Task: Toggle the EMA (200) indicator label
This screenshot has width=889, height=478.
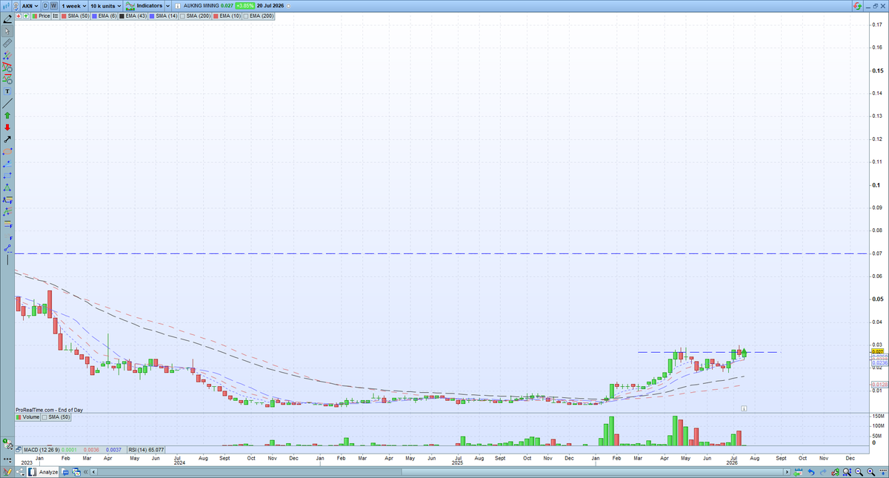Action: tap(258, 16)
